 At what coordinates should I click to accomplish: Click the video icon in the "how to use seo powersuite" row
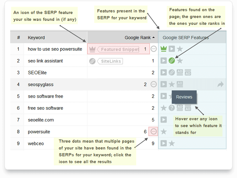[x=172, y=49]
